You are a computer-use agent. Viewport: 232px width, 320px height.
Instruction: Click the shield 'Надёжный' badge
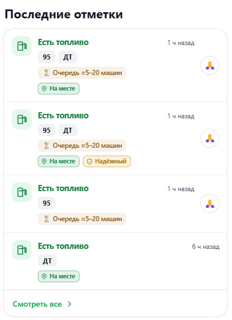tap(107, 162)
